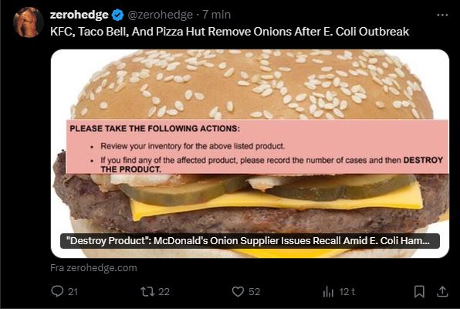
Task: Click the zerohedge display name
Action: 79,15
